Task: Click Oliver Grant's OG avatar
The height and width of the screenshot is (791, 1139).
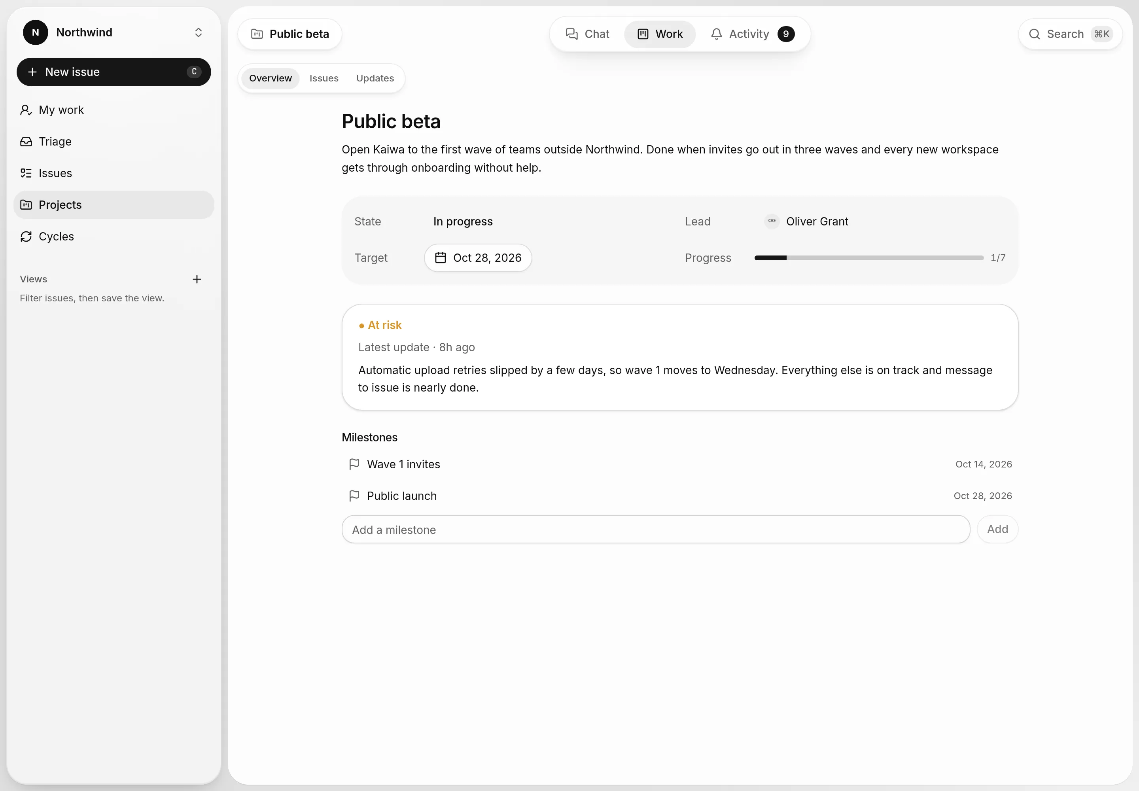Action: 772,221
